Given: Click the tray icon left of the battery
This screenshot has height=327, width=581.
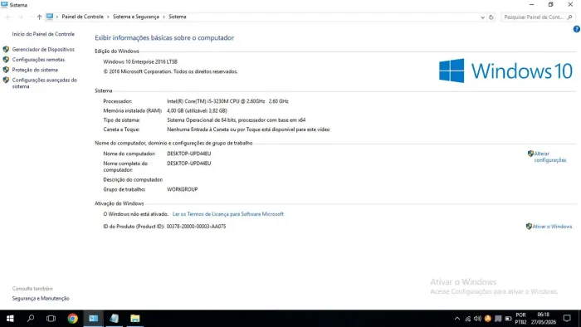Looking at the screenshot, I should [x=498, y=319].
